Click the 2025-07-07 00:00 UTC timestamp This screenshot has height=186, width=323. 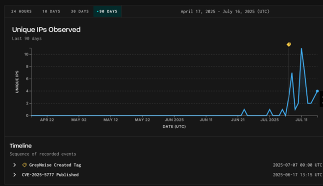tap(297, 165)
